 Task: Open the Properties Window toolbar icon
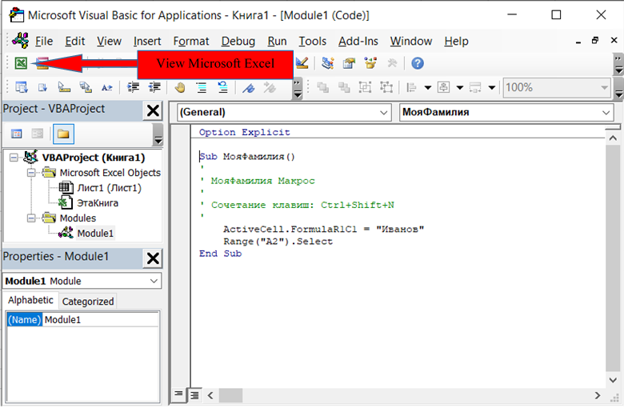point(349,63)
